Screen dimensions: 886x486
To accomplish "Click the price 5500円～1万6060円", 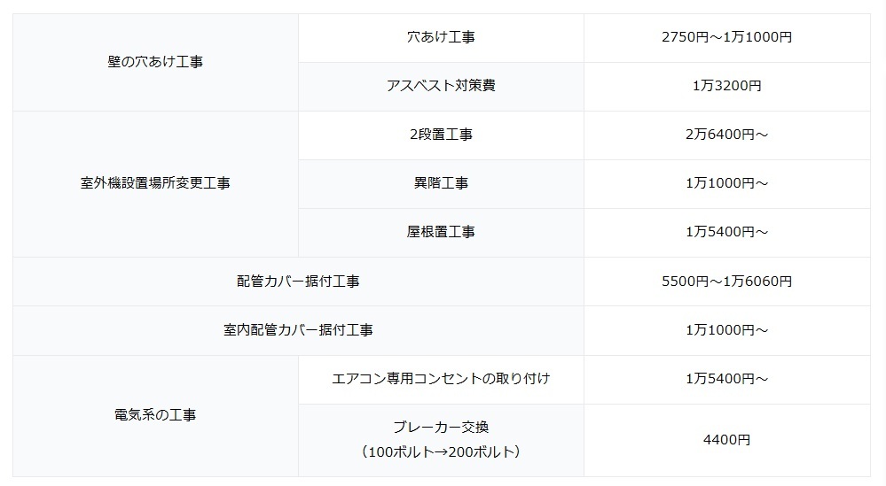I will (x=727, y=282).
